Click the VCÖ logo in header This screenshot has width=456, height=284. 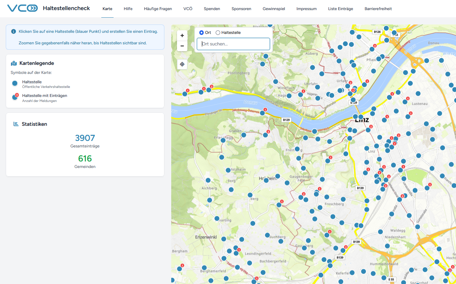[22, 8]
